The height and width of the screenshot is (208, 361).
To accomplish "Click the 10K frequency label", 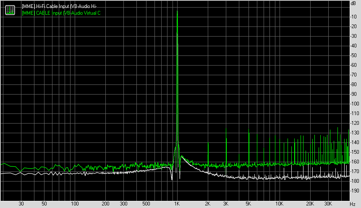I will (279, 204).
